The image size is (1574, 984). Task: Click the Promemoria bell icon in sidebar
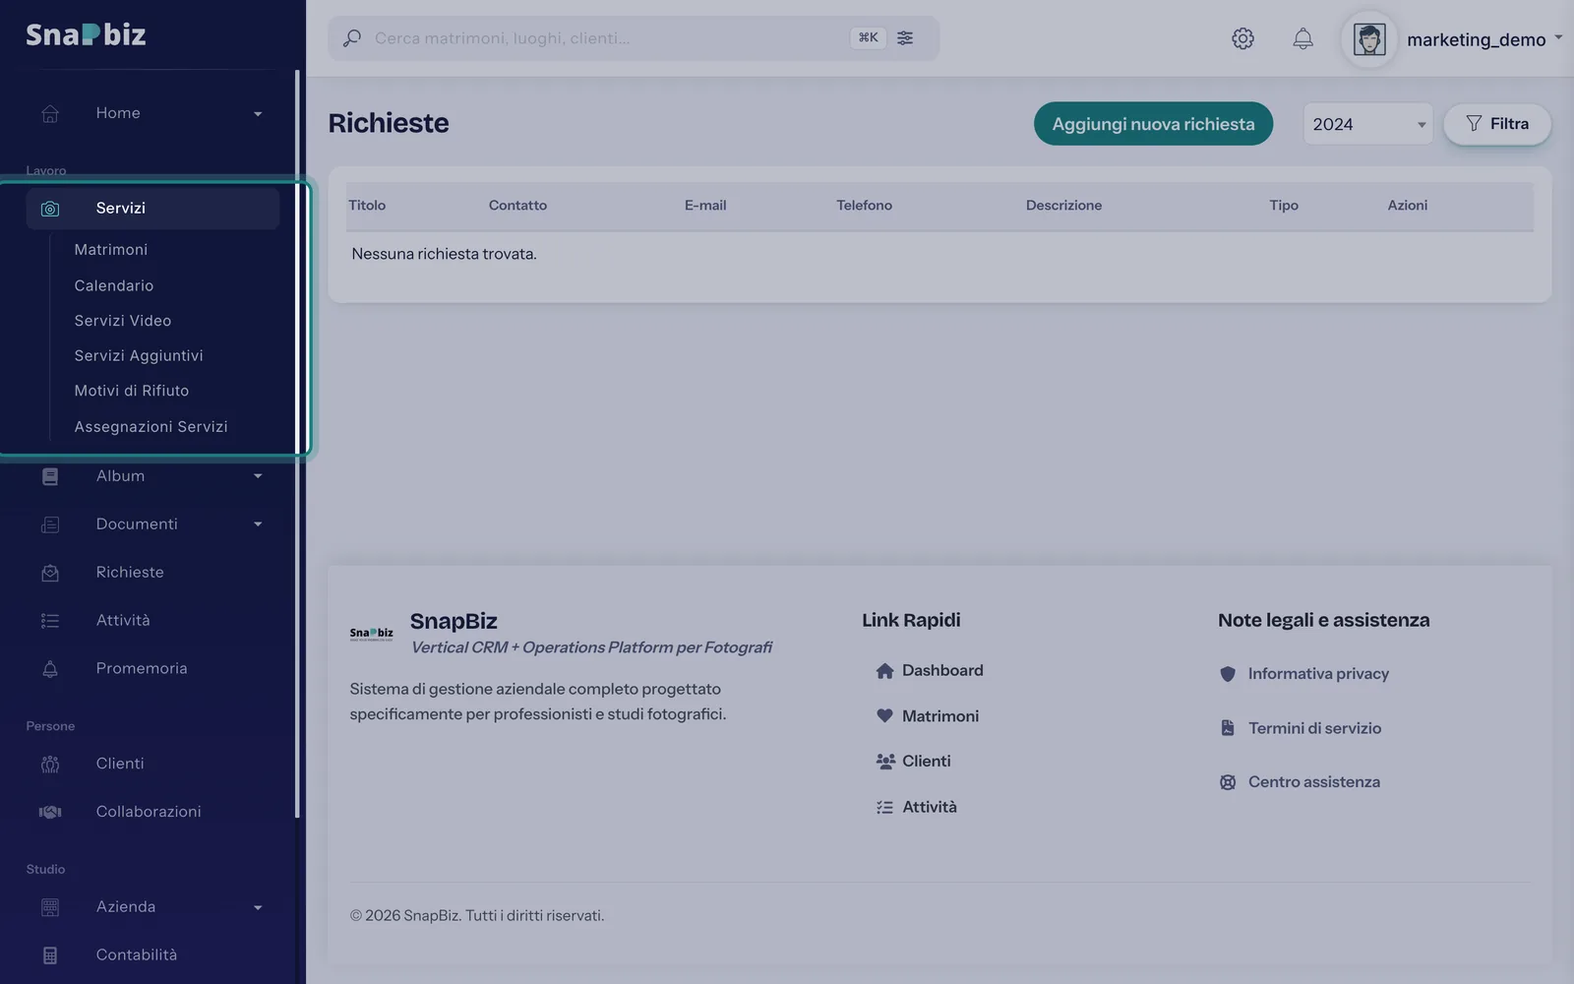(50, 669)
